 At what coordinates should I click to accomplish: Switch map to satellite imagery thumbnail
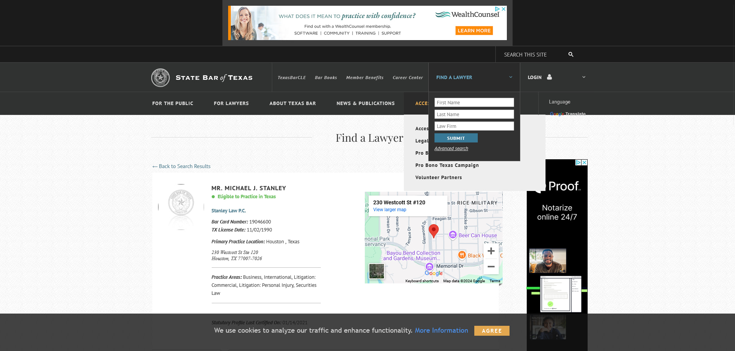(x=377, y=271)
